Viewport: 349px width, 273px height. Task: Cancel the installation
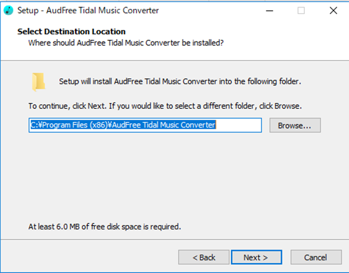click(315, 257)
